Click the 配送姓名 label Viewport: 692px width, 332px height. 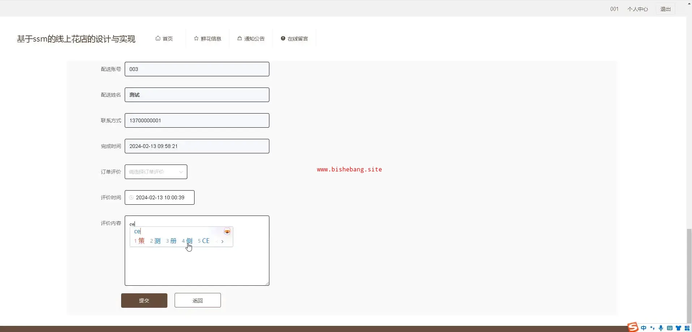[111, 95]
